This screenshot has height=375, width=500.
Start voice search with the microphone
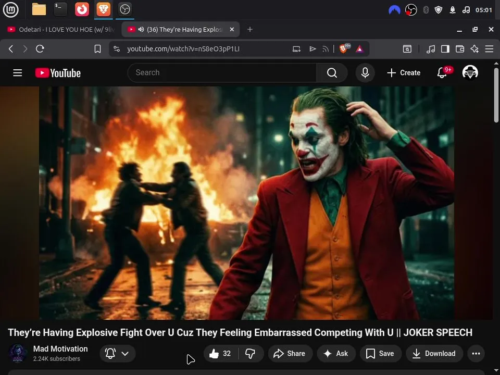pyautogui.click(x=365, y=73)
